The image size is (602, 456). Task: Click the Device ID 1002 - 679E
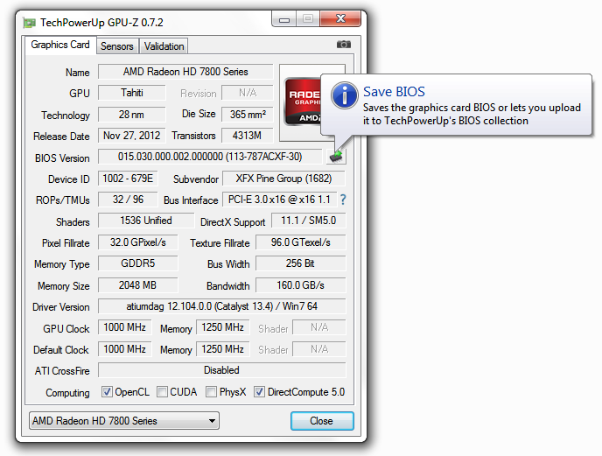[x=128, y=179]
